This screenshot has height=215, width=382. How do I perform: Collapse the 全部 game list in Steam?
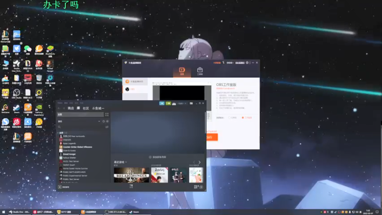(x=58, y=133)
